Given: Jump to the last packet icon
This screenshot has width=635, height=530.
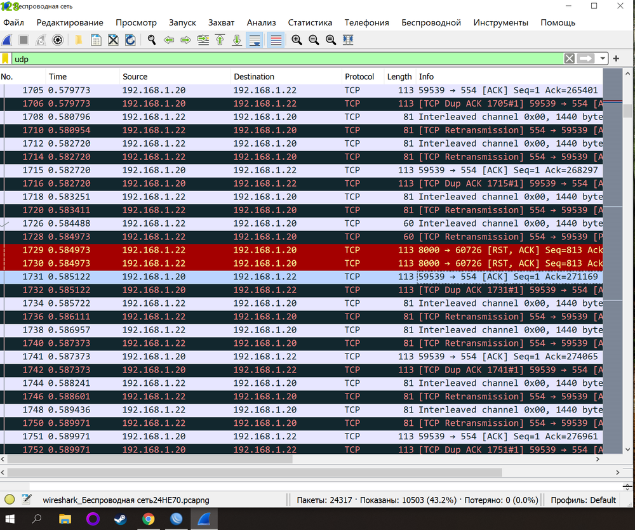Looking at the screenshot, I should 237,40.
